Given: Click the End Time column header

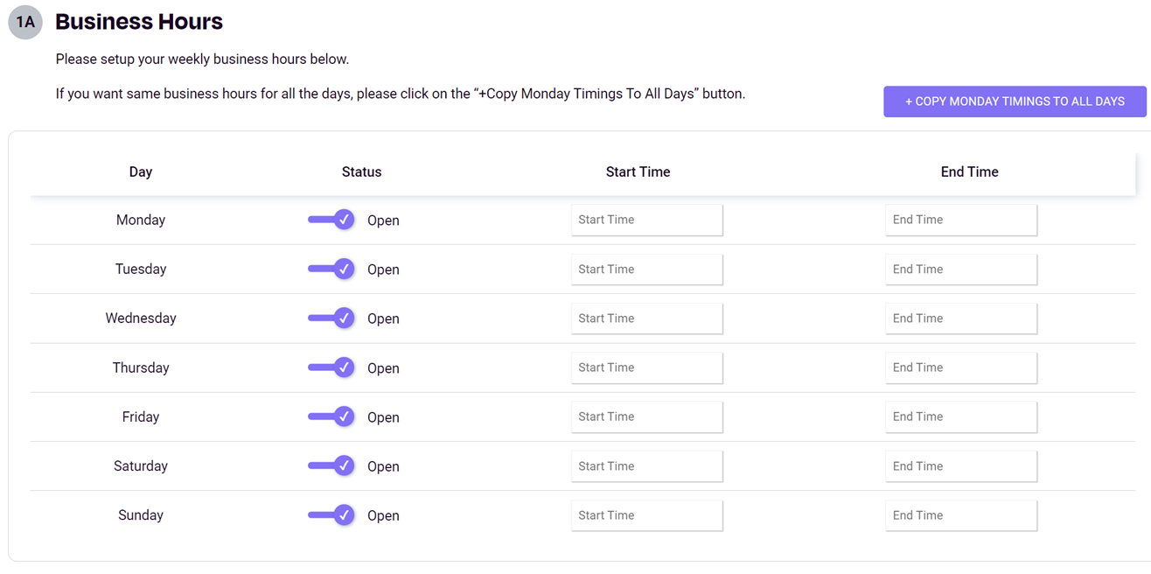Looking at the screenshot, I should [969, 172].
